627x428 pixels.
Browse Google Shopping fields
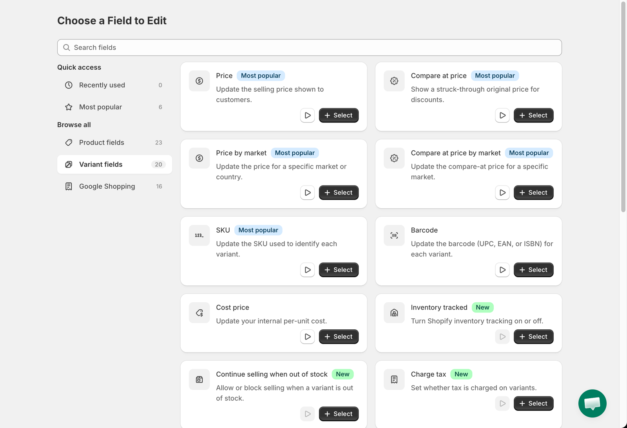[x=114, y=186]
